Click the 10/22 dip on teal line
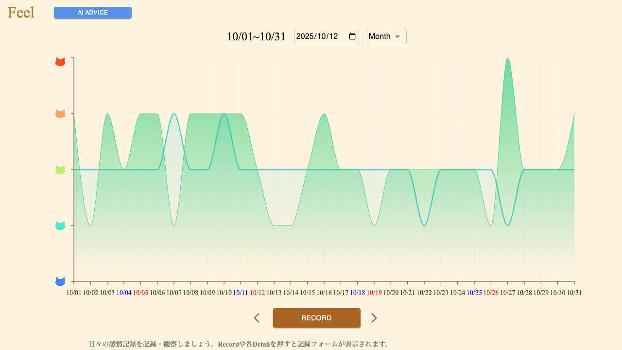The height and width of the screenshot is (350, 622). click(424, 225)
